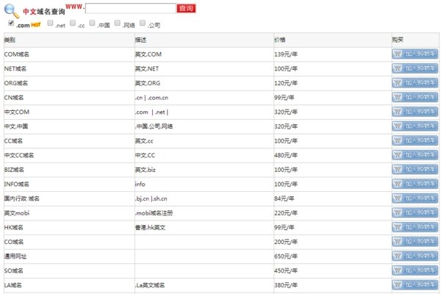This screenshot has height=294, width=441.
Task: Check the .网络 checkbox
Action: (x=118, y=23)
